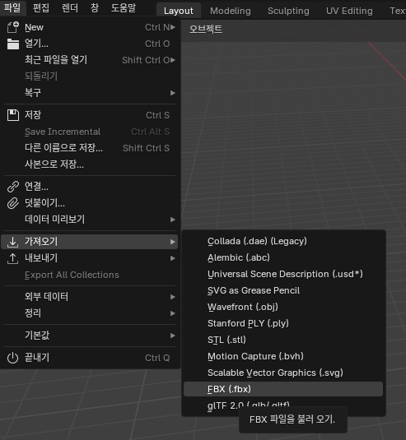The image size is (406, 440).
Task: Expand the New submenu arrow
Action: [173, 27]
